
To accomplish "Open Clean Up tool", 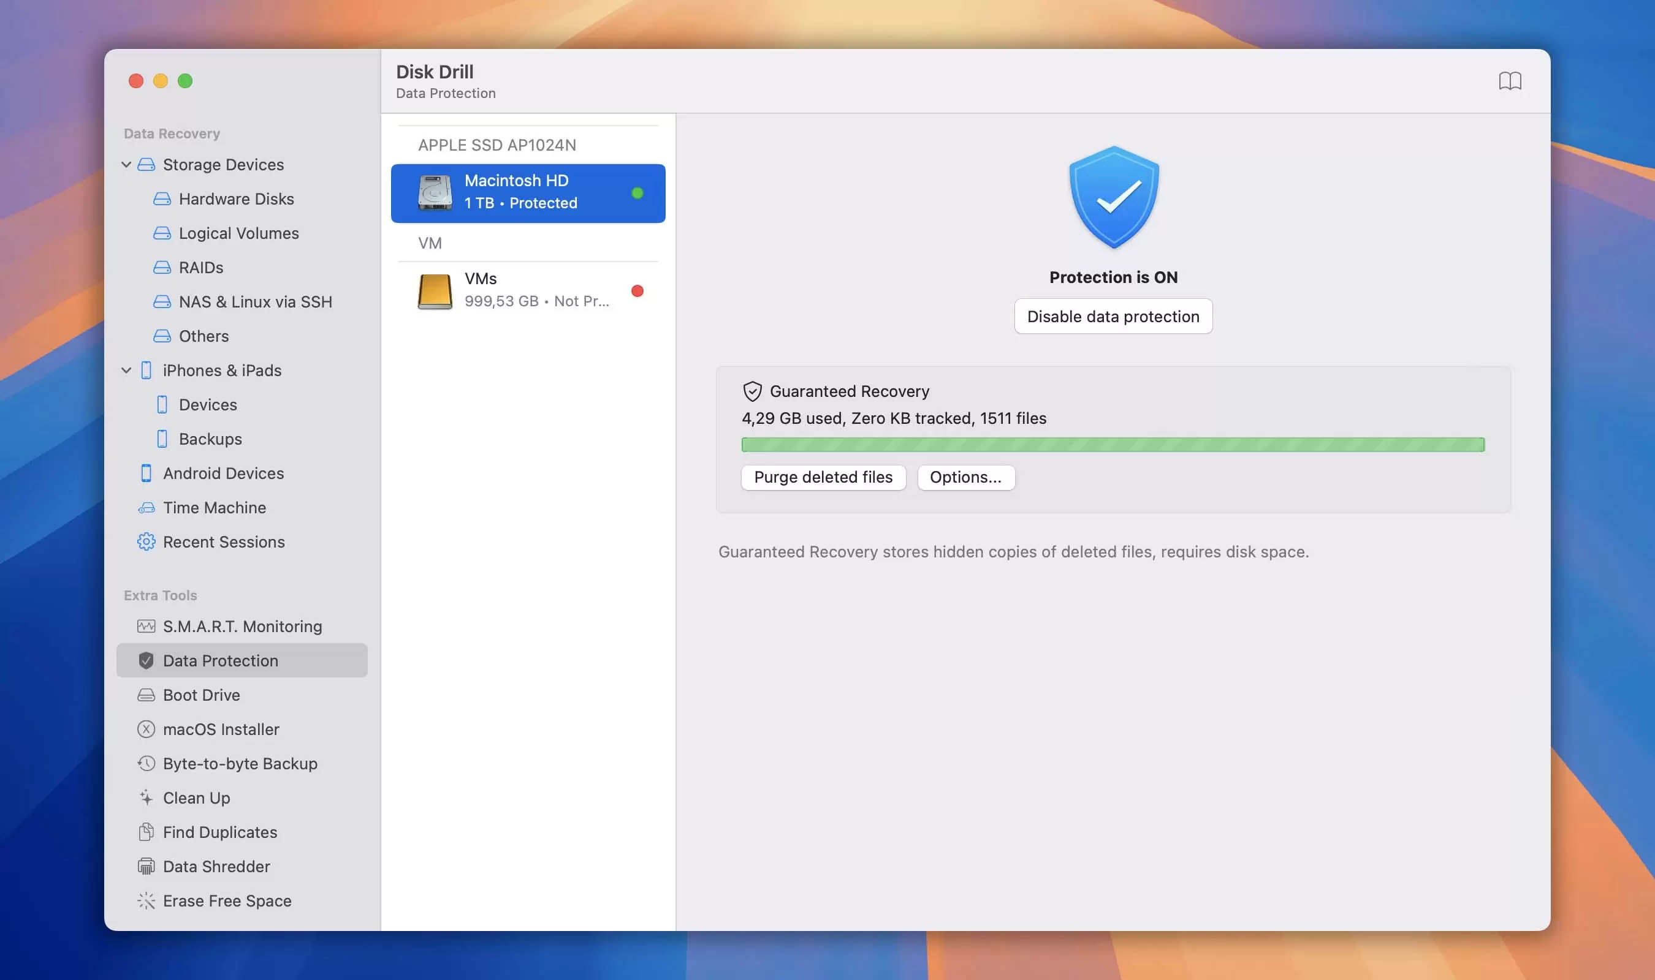I will [x=196, y=799].
